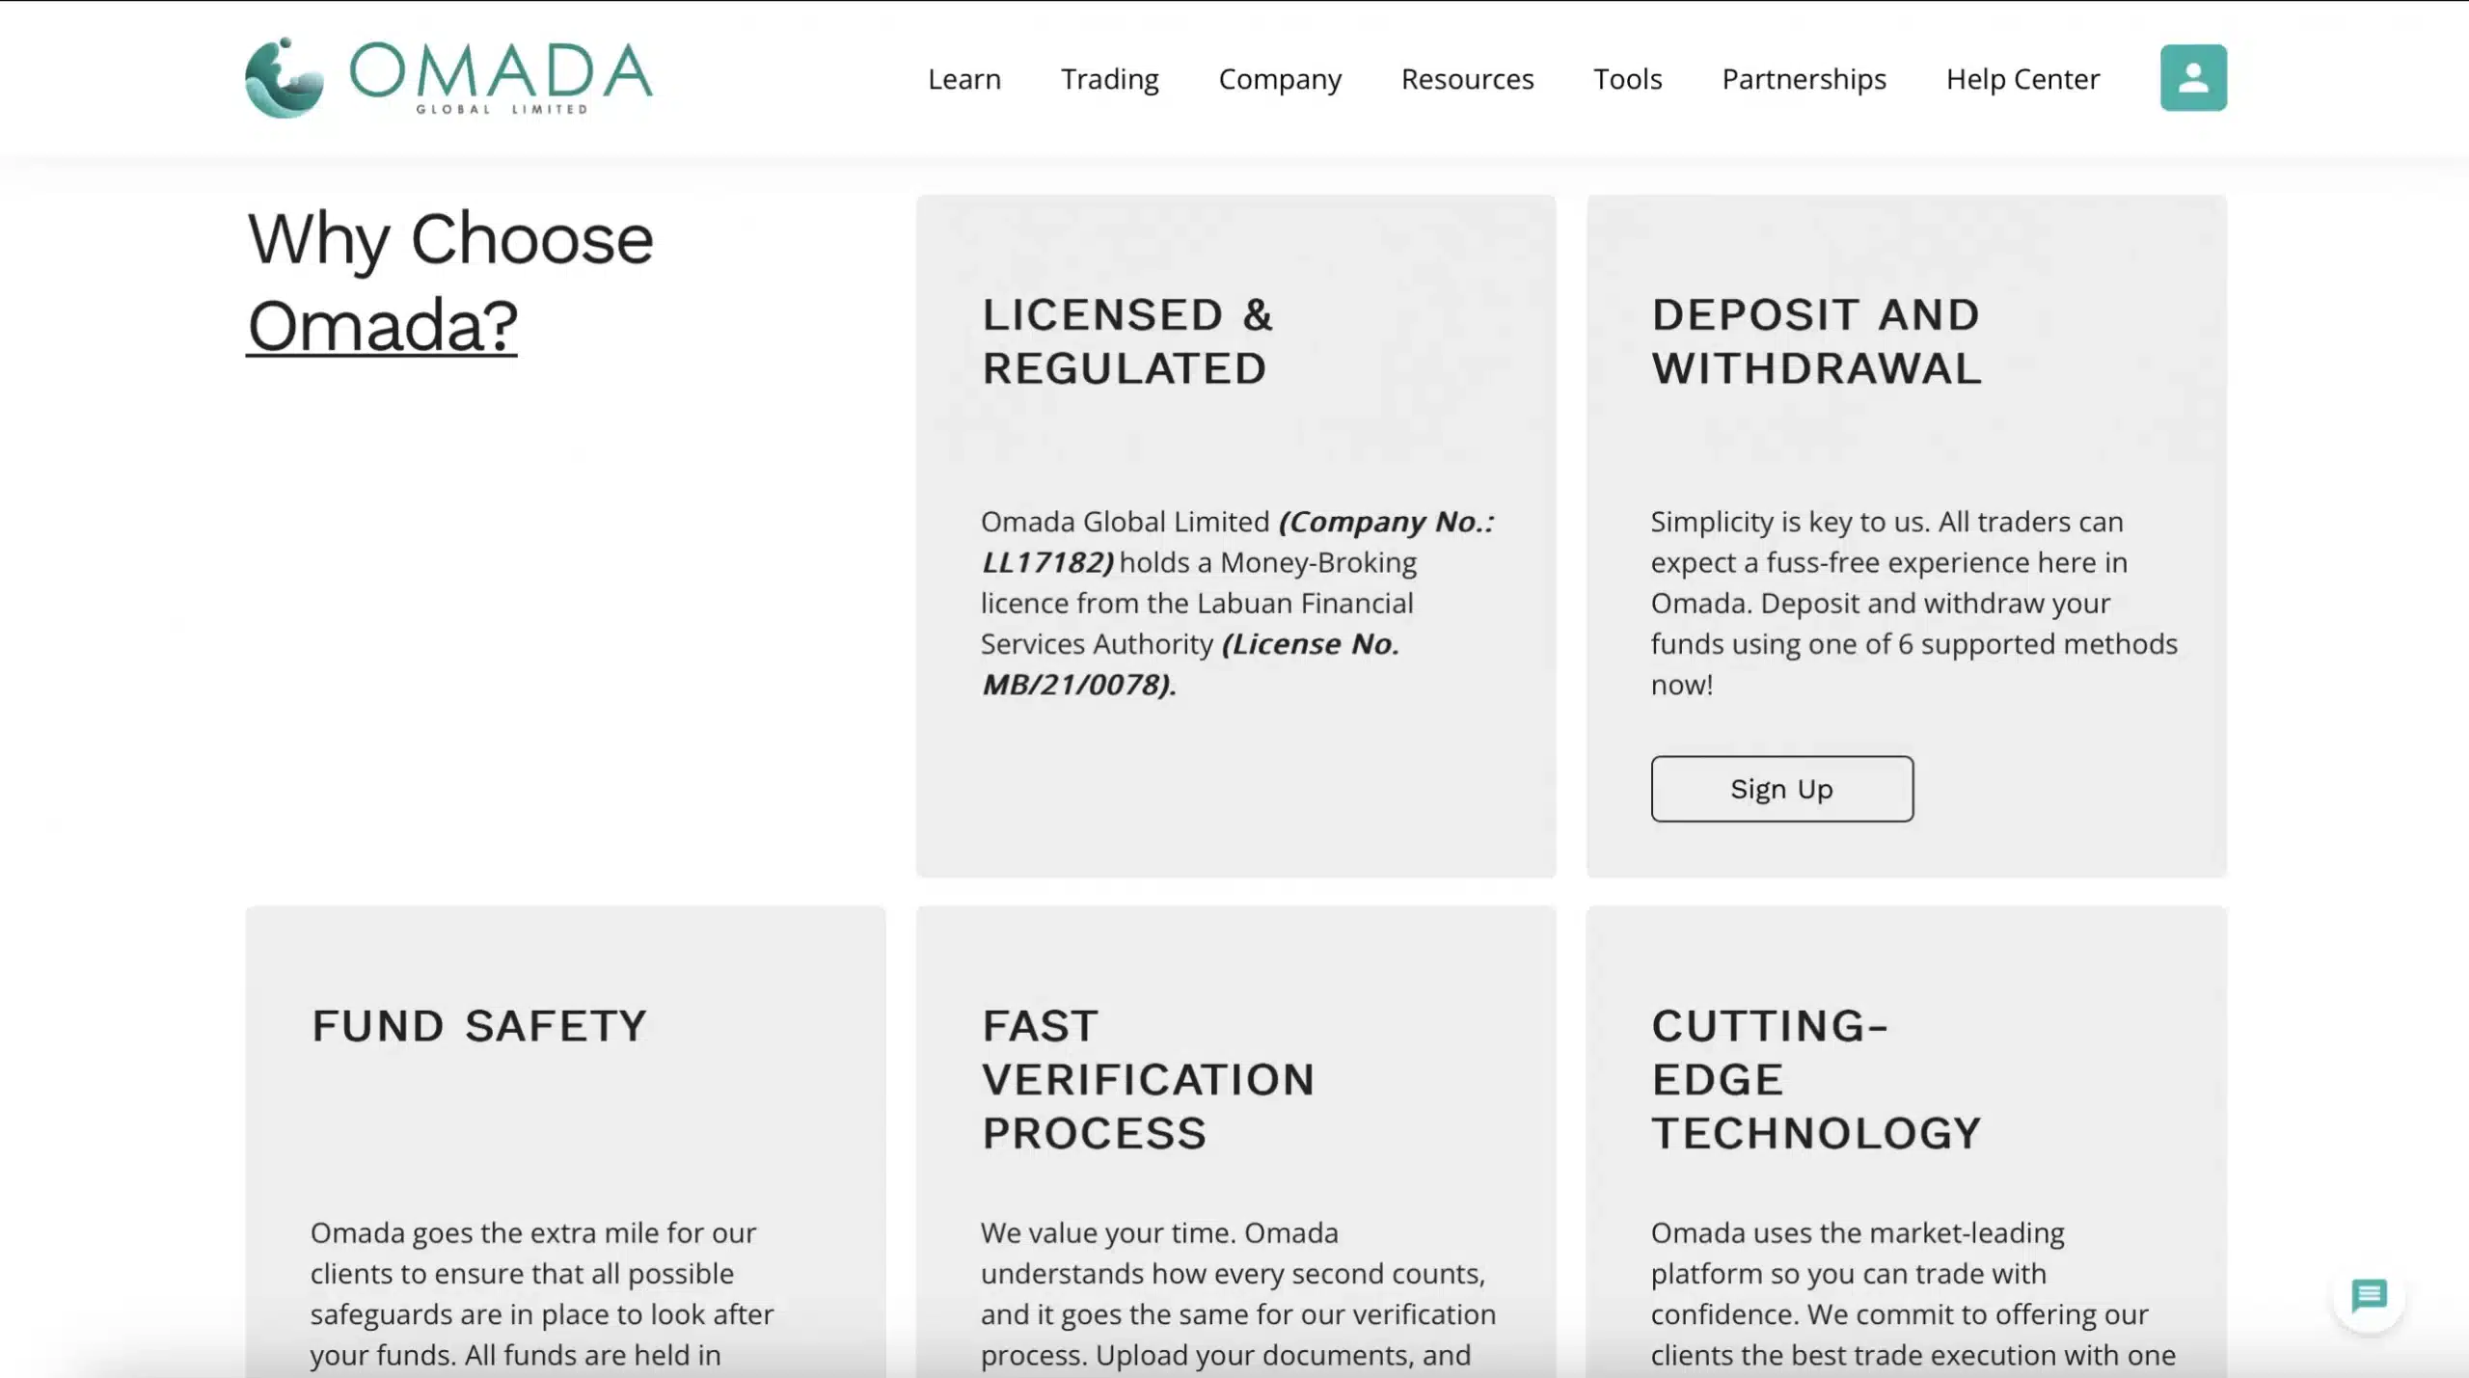Click the Sign Up button
Screen dimensions: 2469x1378
pos(1782,789)
